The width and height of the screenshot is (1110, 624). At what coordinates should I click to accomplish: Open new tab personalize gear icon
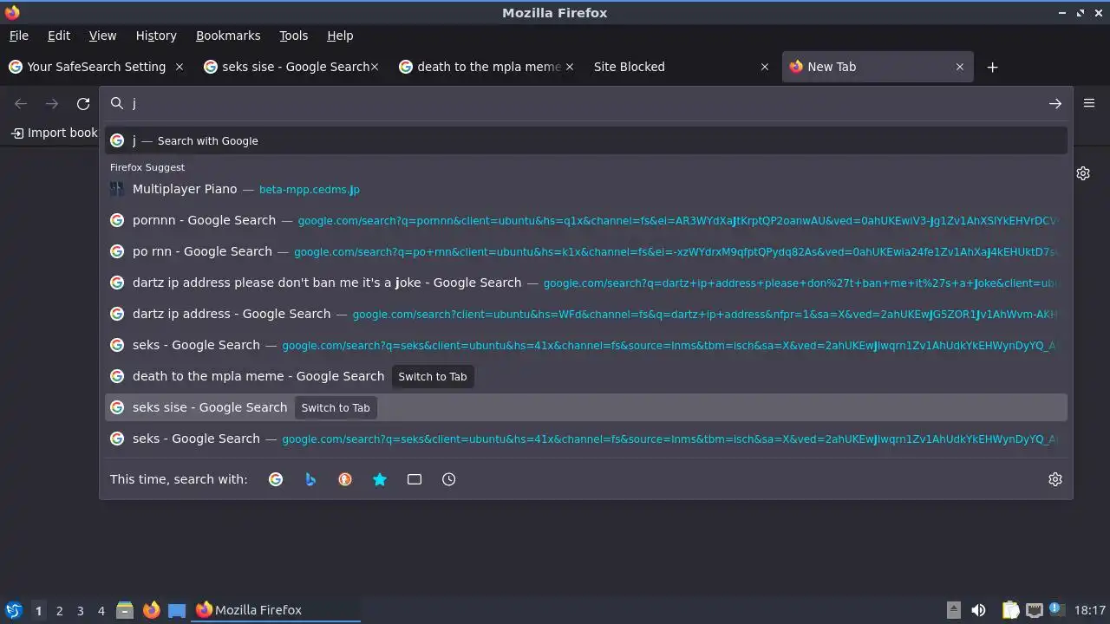(x=1083, y=173)
